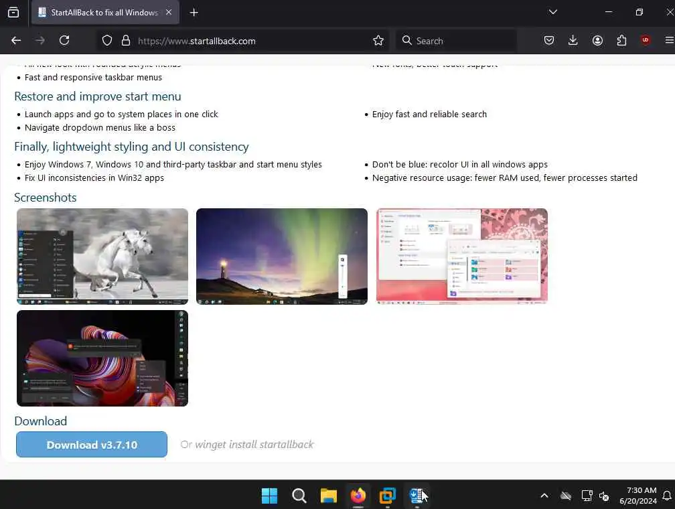The height and width of the screenshot is (509, 675).
Task: Open a new browser tab
Action: (194, 13)
